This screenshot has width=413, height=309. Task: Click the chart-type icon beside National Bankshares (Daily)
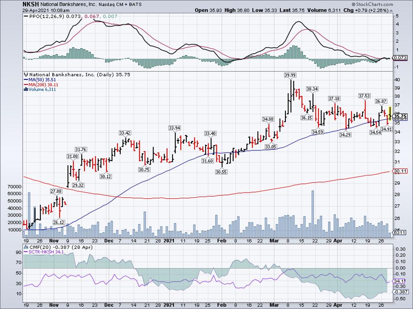(26, 75)
